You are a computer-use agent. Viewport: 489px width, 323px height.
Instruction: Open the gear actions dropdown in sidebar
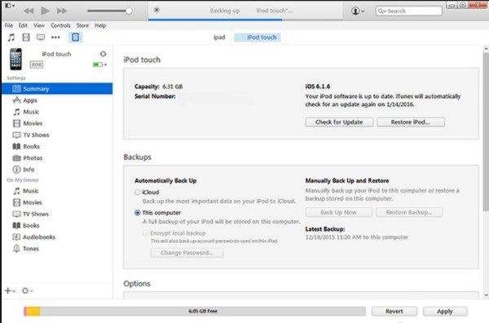(27, 291)
